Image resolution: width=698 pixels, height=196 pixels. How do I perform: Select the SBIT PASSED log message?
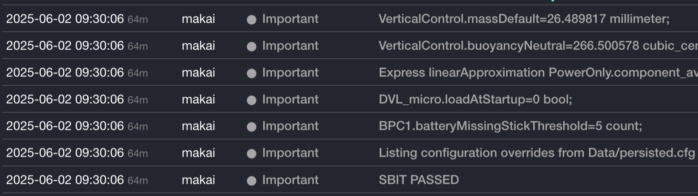pyautogui.click(x=419, y=180)
